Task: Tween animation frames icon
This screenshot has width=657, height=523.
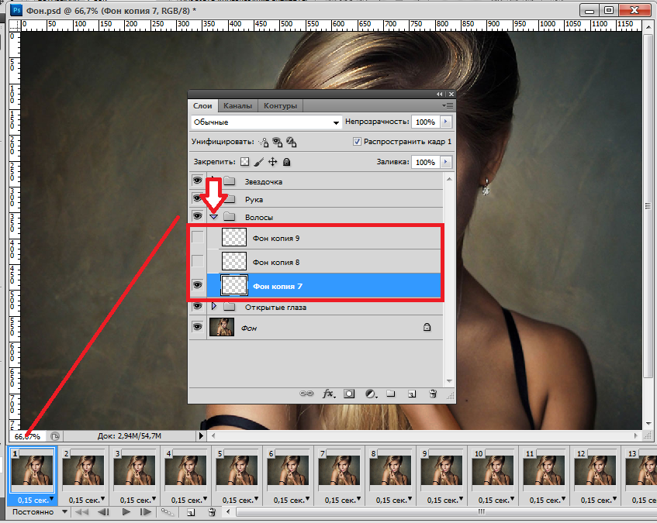Action: pos(168,512)
